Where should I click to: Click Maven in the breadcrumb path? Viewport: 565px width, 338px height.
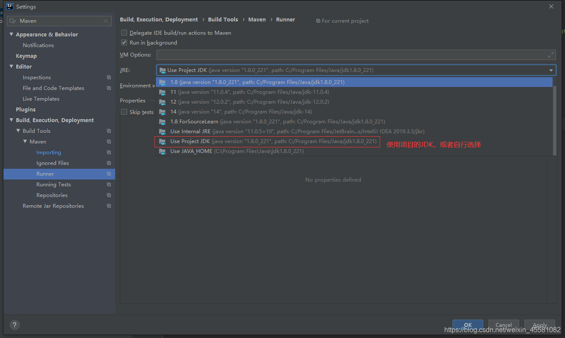coord(257,20)
